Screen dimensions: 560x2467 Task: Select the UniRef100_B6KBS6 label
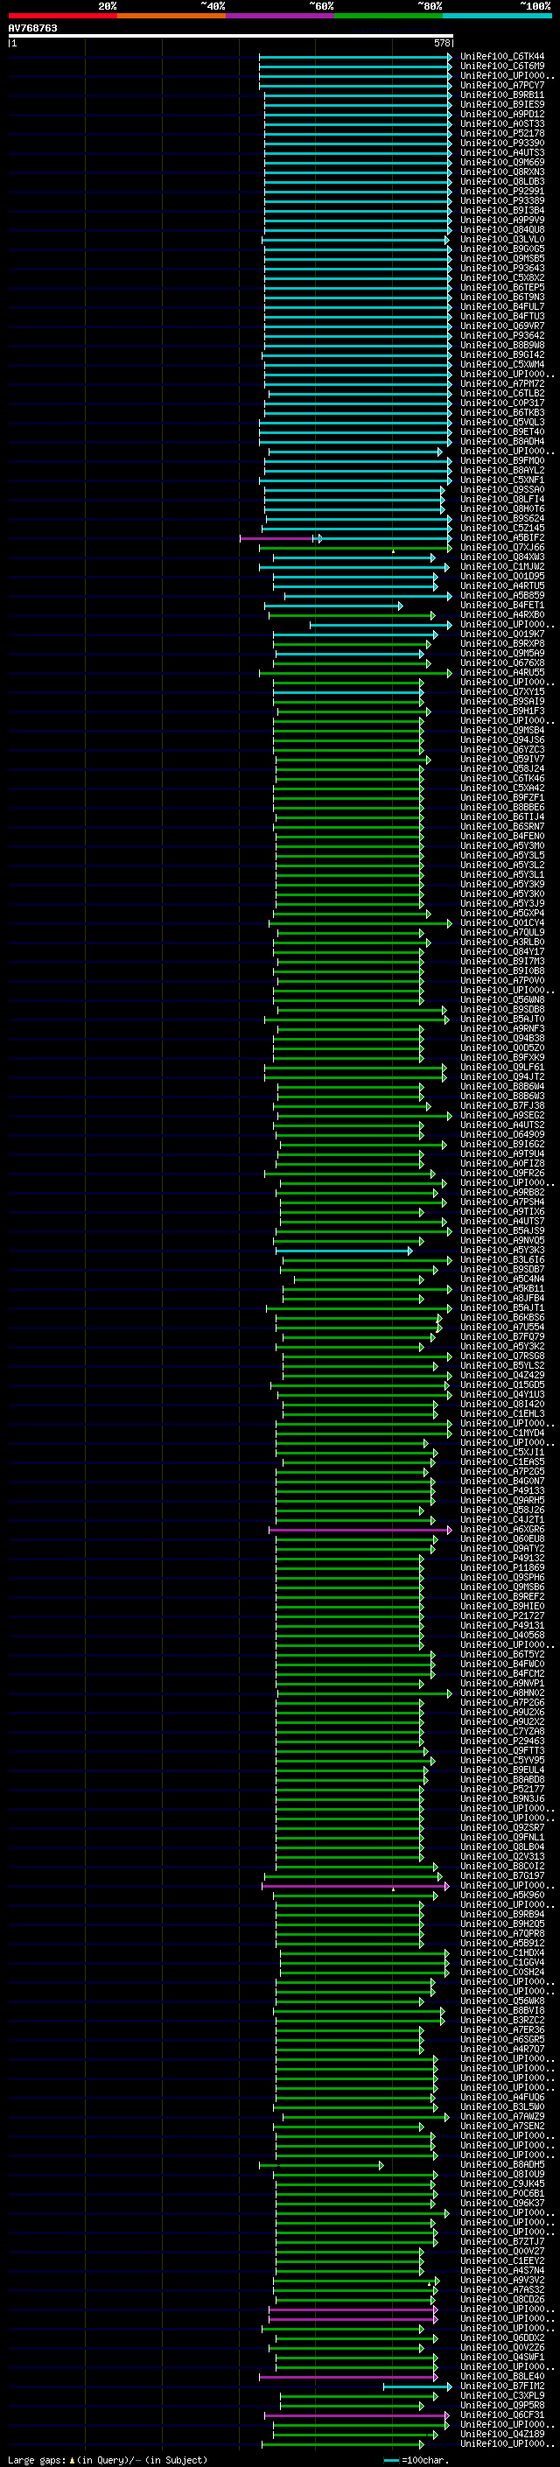(502, 1318)
